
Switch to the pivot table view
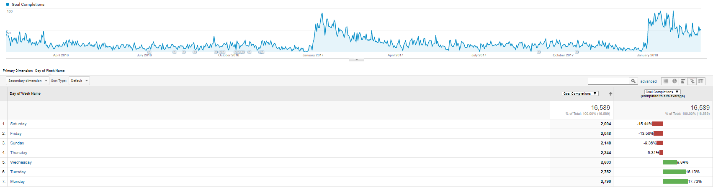coord(701,81)
